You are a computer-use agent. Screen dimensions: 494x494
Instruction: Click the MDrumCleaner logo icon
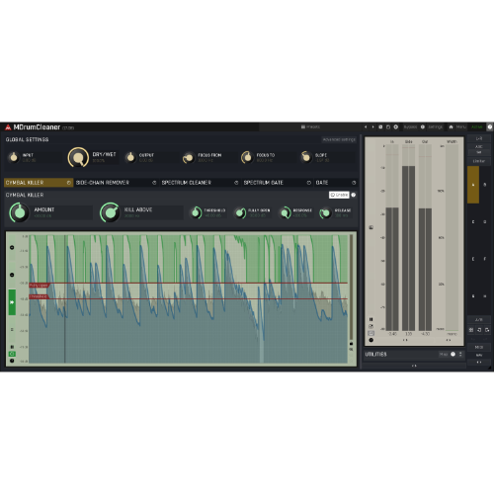[8, 127]
